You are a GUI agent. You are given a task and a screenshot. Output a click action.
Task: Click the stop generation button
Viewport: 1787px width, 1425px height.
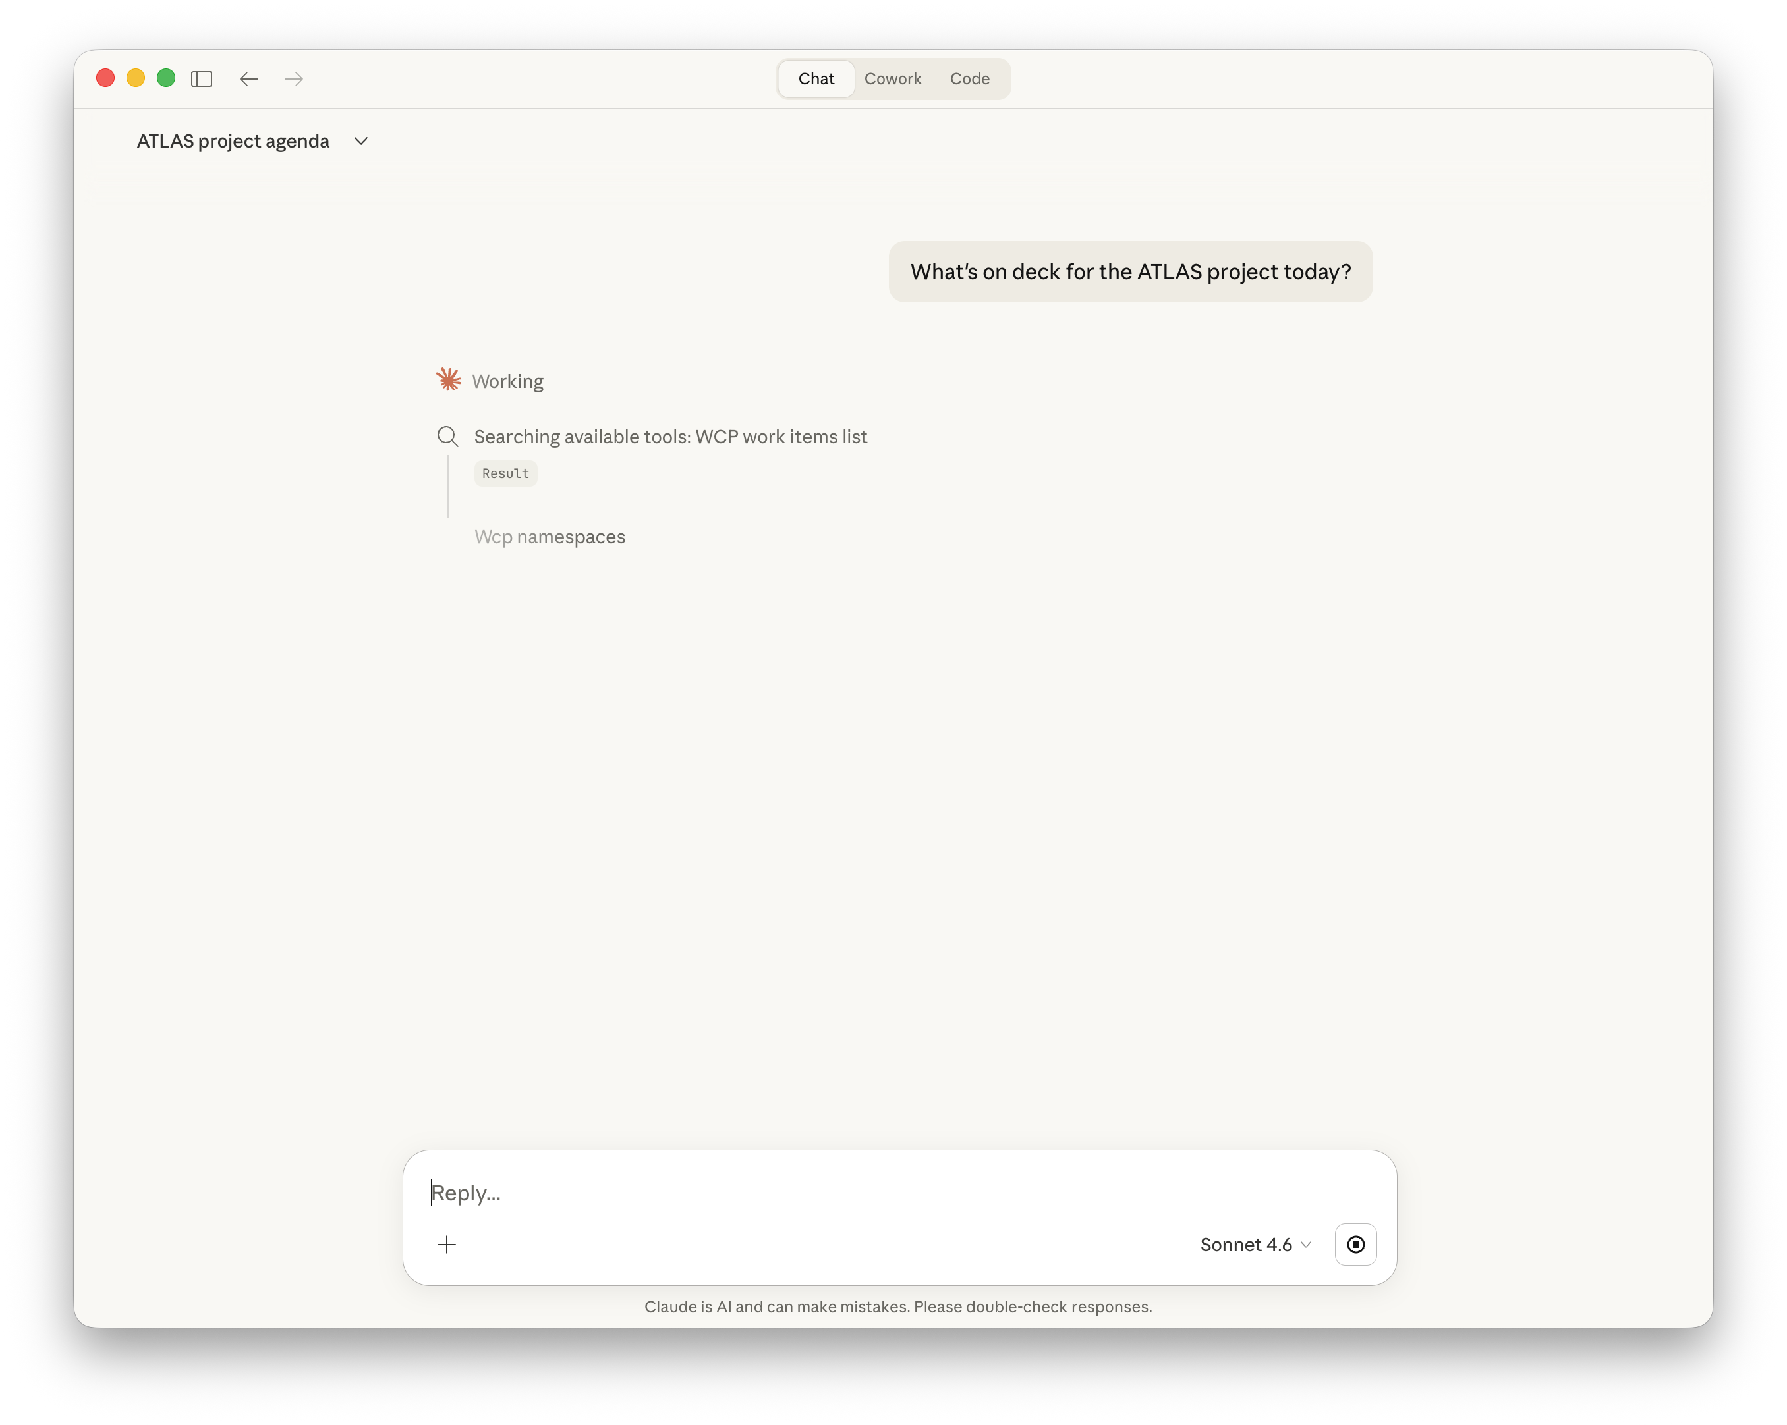click(x=1355, y=1245)
